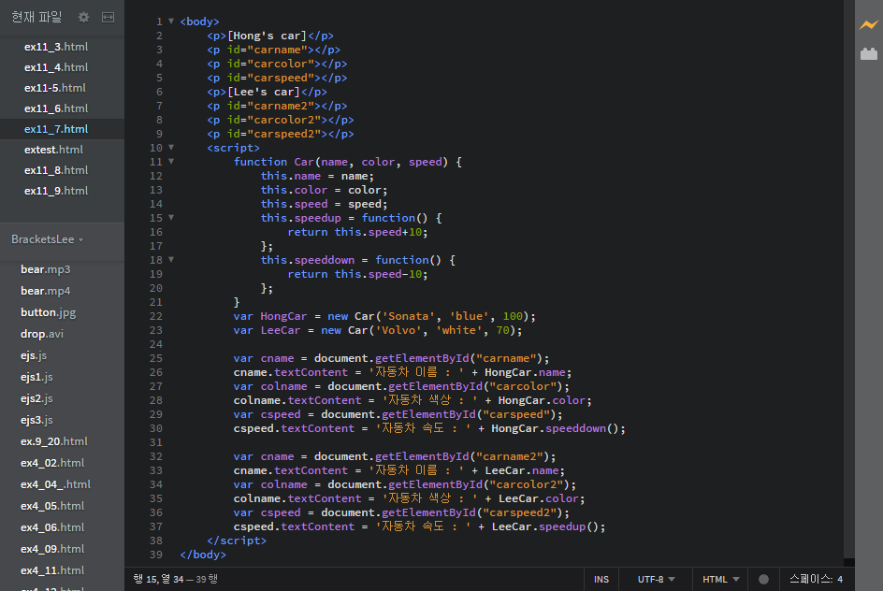Click the linting status circle indicator
The image size is (883, 591).
coord(763,579)
